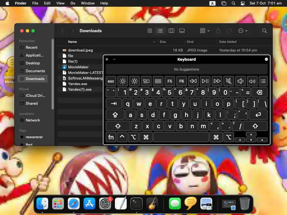Tap the esc key on Keyboard
Viewport: 287px width, 215px height.
pyautogui.click(x=111, y=81)
